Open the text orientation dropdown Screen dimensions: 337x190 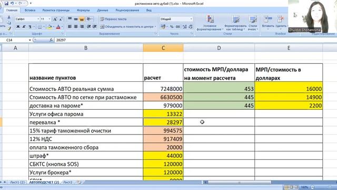coord(90,19)
